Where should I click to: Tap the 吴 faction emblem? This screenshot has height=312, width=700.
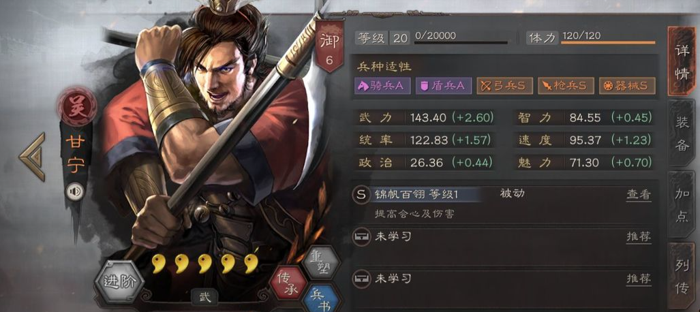click(x=76, y=107)
